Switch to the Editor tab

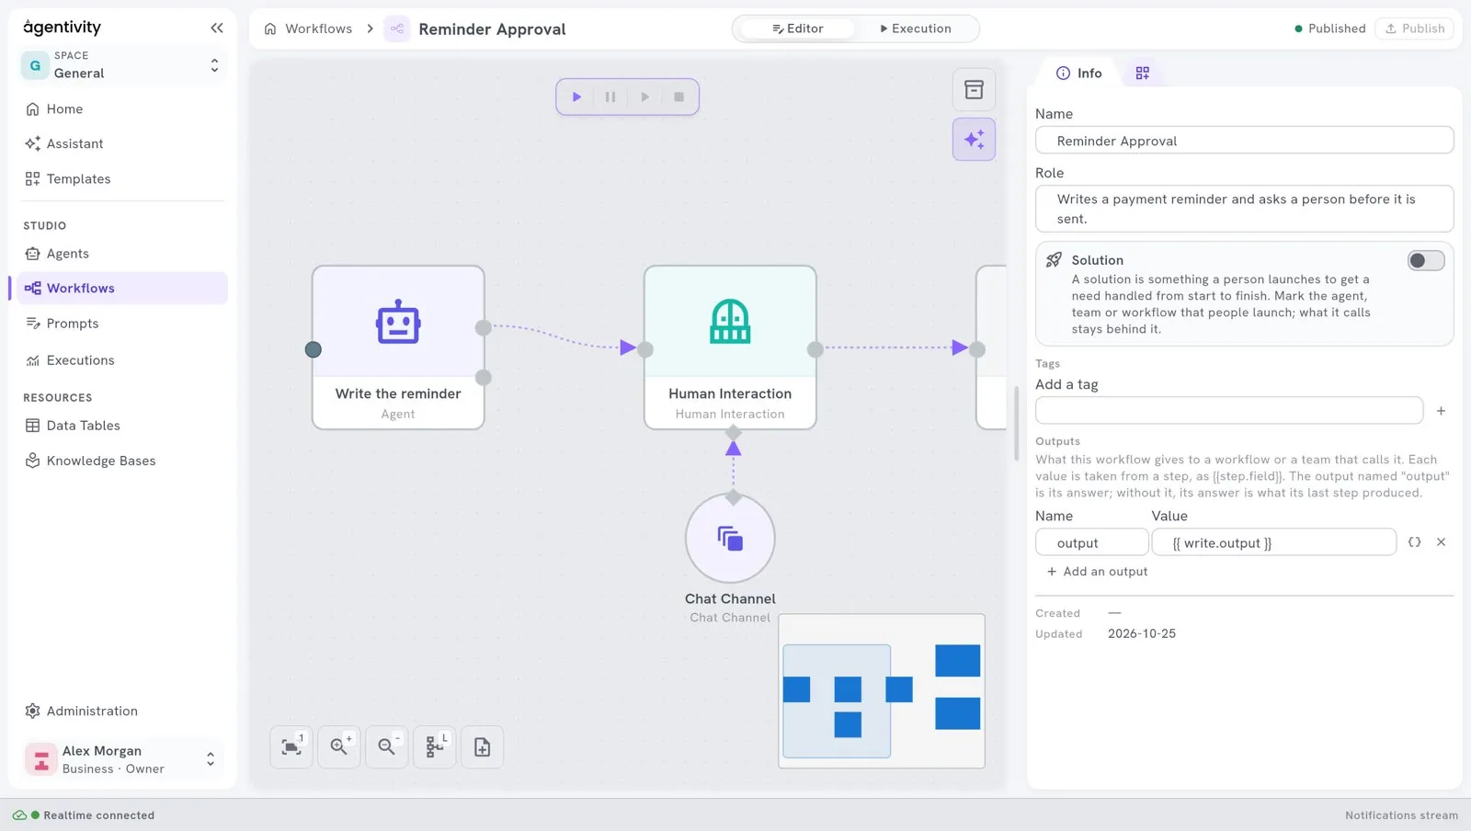click(798, 28)
